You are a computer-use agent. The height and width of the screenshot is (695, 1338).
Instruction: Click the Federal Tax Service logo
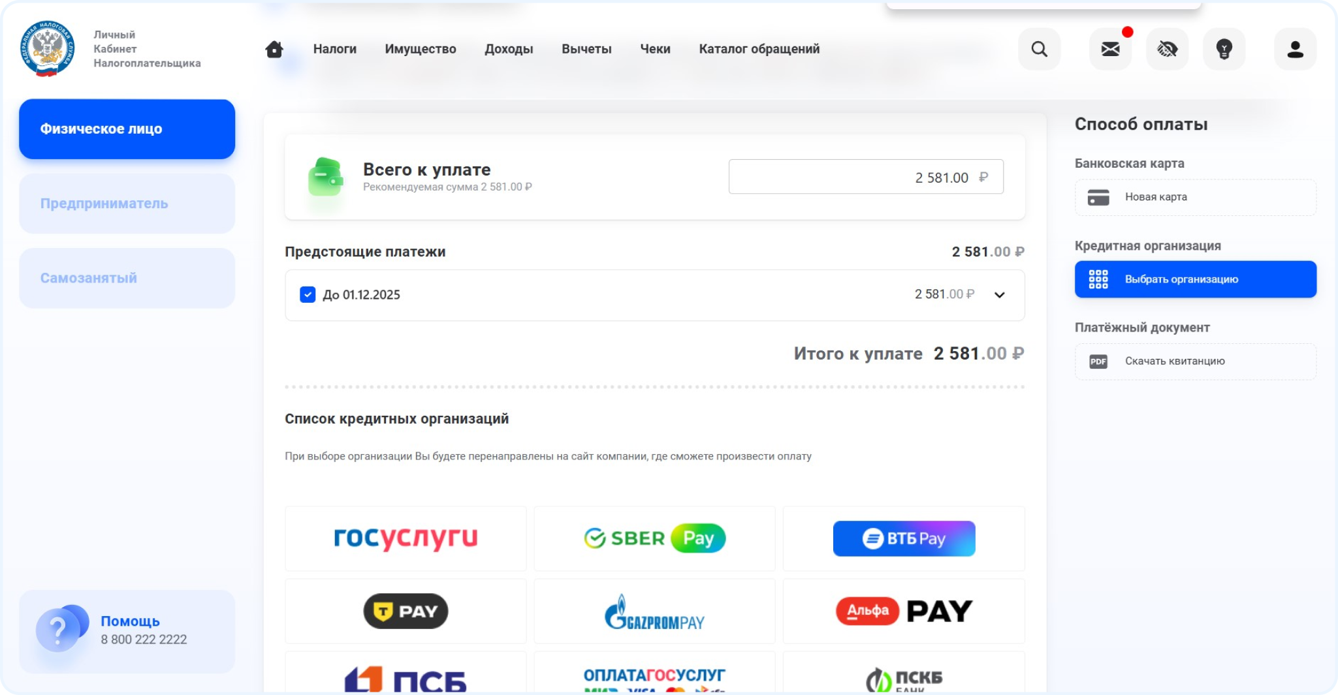(47, 49)
